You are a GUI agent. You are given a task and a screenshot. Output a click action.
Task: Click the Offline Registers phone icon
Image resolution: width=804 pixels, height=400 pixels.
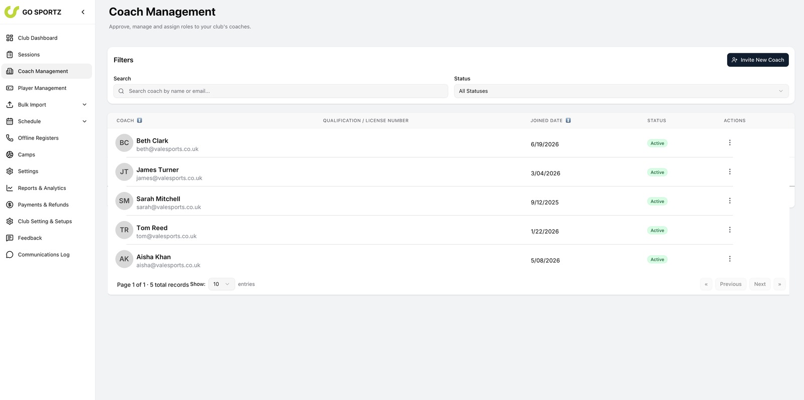10,138
